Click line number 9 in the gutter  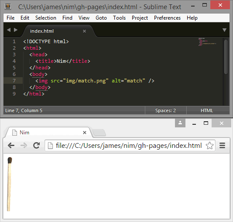click(x=14, y=94)
